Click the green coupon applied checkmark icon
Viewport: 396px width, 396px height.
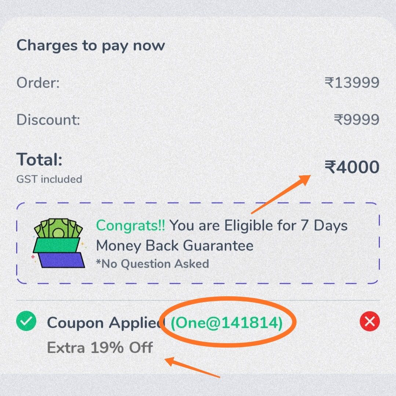26,321
